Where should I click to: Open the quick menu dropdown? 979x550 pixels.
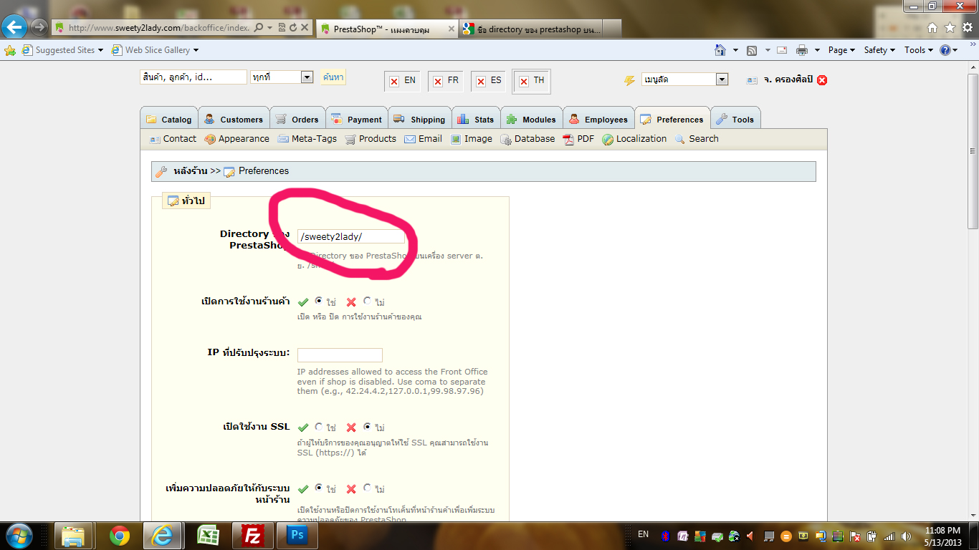pos(684,79)
